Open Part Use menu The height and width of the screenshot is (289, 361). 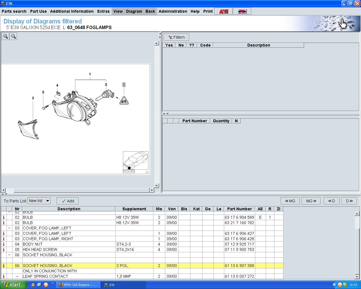coord(38,11)
